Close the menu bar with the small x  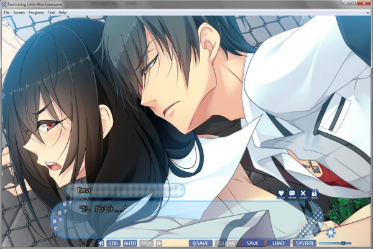click(368, 12)
